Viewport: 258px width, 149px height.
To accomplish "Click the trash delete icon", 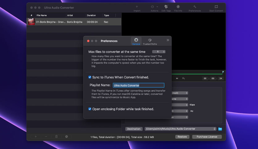I will [x=56, y=136].
